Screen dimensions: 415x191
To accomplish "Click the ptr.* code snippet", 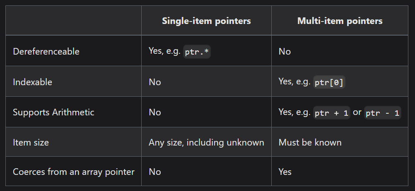I will pos(197,52).
